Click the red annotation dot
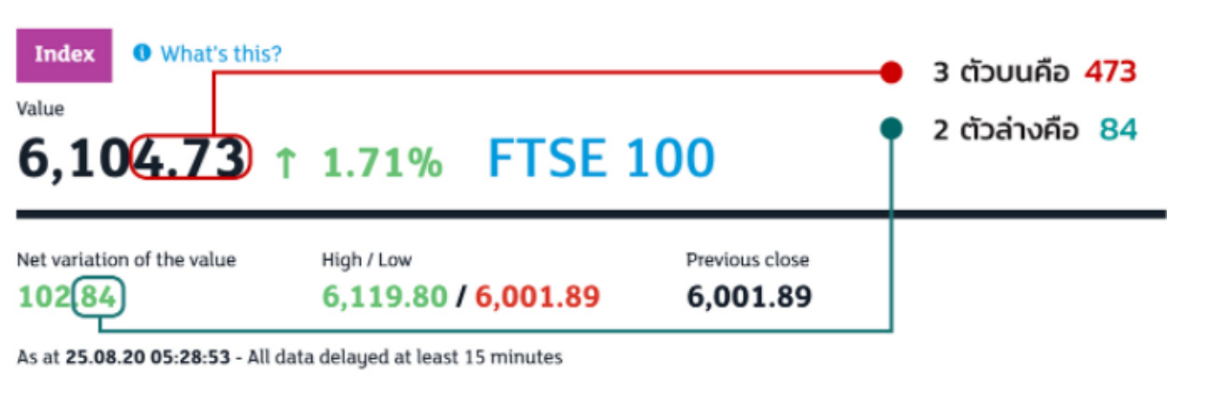Image resolution: width=1210 pixels, height=404 pixels. pyautogui.click(x=890, y=72)
